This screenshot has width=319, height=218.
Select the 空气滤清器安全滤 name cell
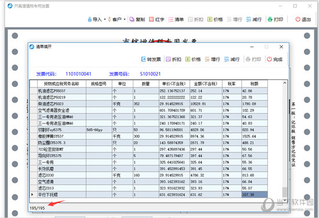click(61, 110)
